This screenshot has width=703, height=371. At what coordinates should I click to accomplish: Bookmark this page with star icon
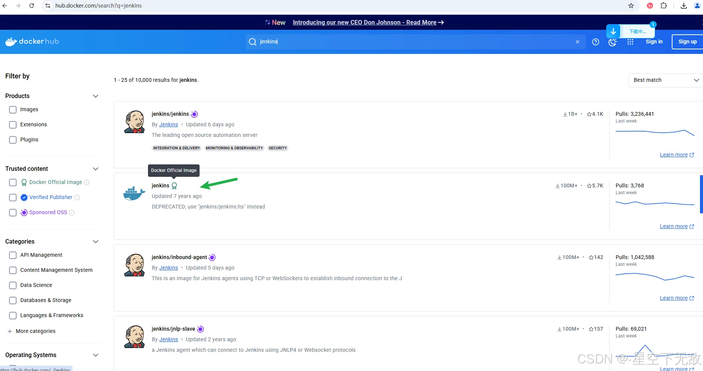point(631,6)
